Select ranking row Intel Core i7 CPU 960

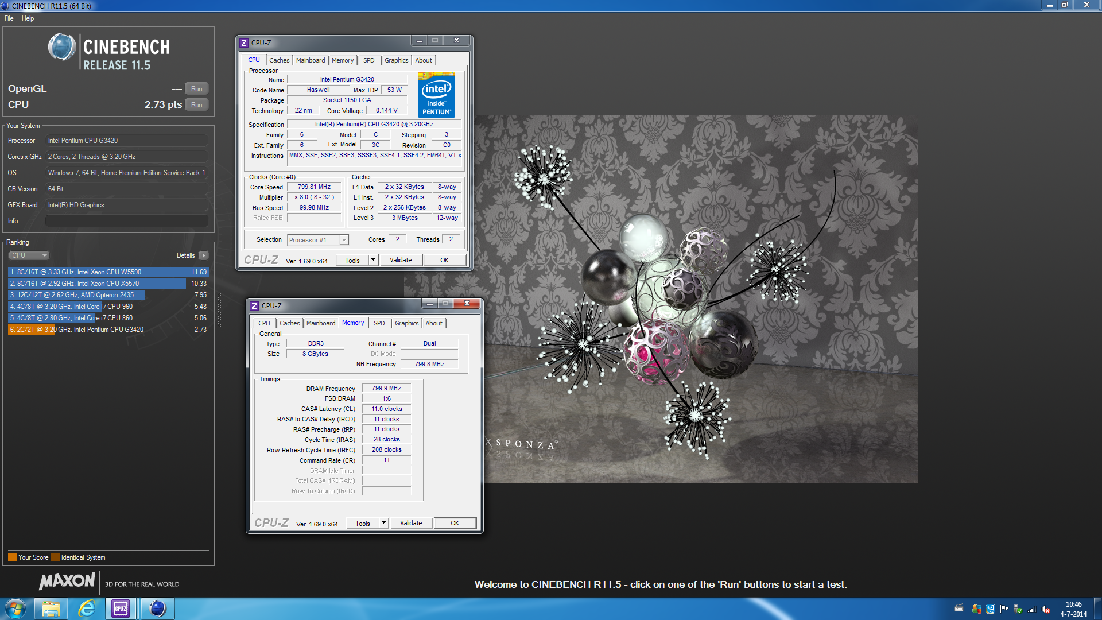coord(108,307)
